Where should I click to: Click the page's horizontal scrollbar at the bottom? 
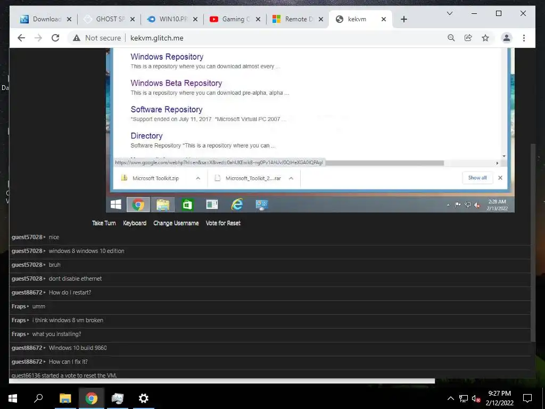222,381
